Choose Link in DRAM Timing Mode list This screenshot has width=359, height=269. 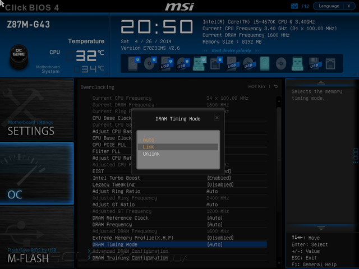(x=178, y=147)
